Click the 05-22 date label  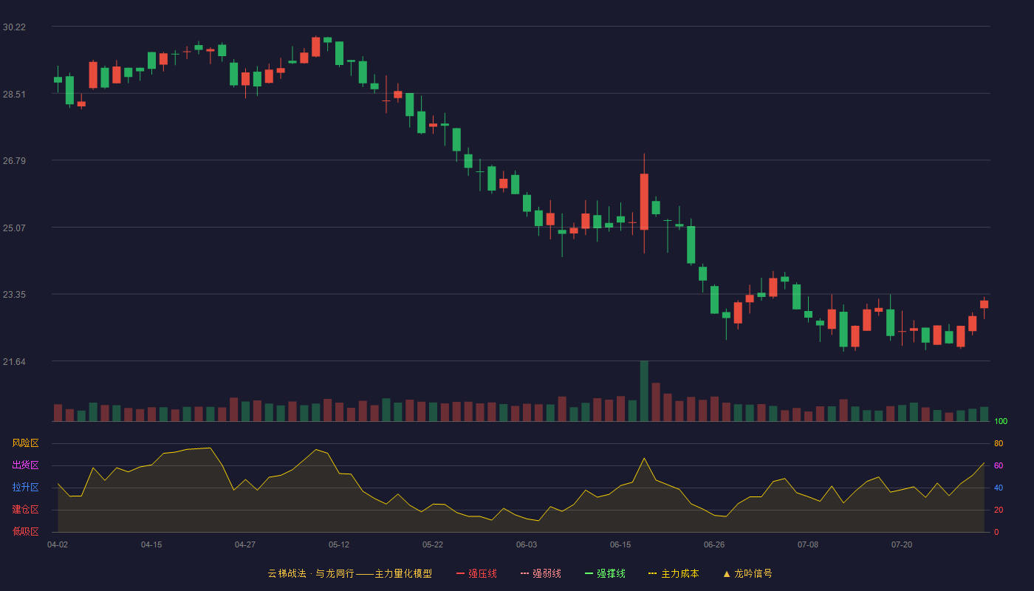click(433, 544)
